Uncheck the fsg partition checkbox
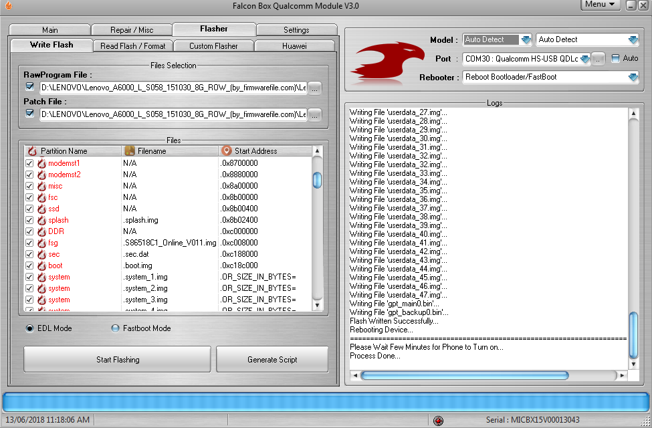 [29, 243]
